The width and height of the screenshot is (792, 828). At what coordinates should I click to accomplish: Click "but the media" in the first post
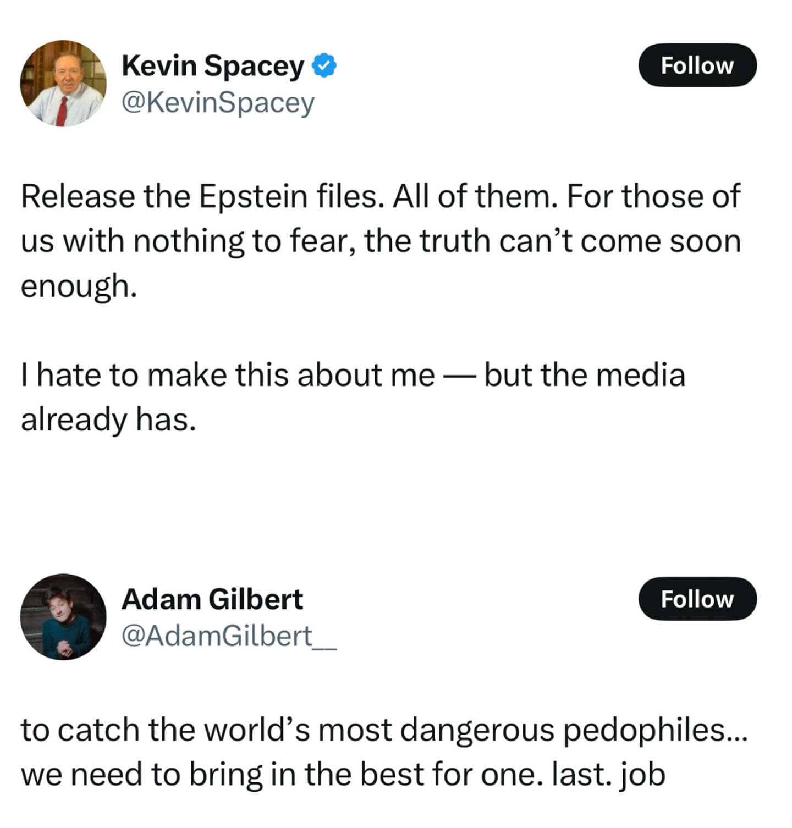pyautogui.click(x=584, y=375)
